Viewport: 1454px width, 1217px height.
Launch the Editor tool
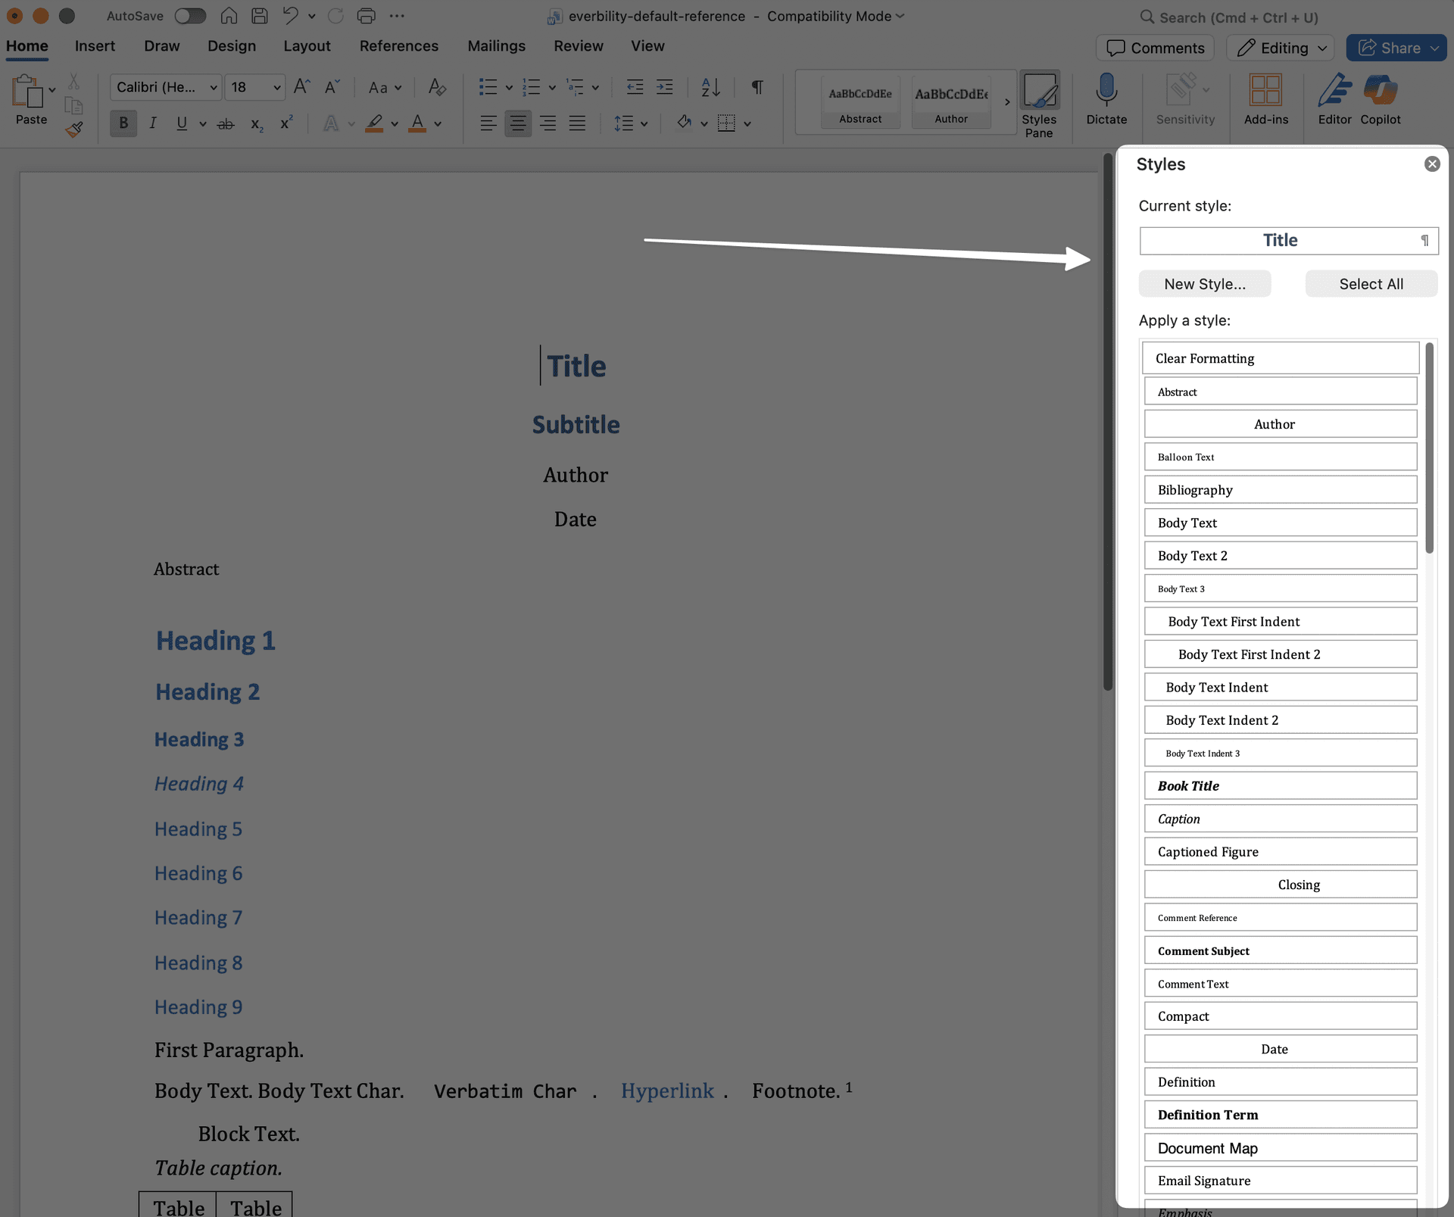(1335, 101)
